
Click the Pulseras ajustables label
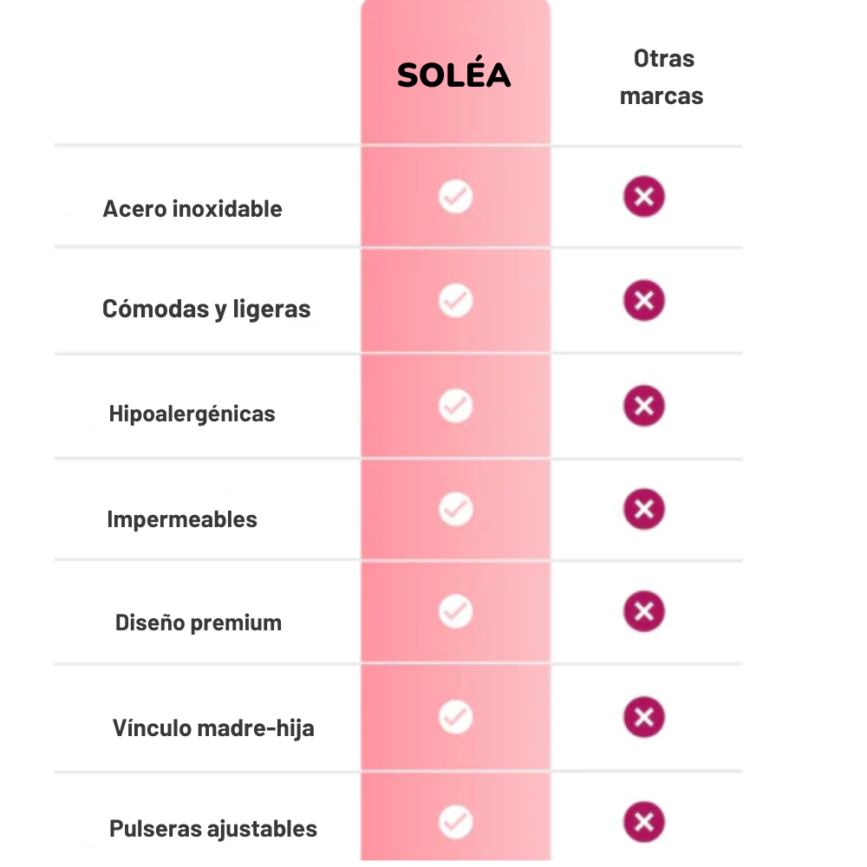tap(213, 829)
